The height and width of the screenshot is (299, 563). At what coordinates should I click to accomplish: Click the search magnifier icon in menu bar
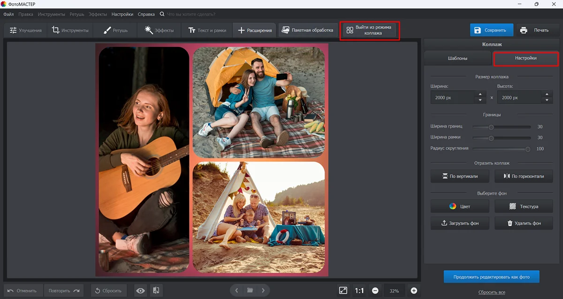(162, 14)
